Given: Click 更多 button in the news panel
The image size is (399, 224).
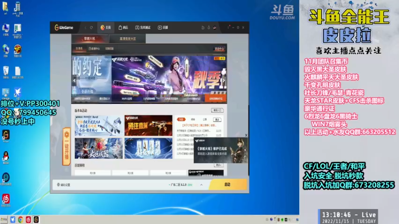Looking at the screenshot, I should coord(217,119).
